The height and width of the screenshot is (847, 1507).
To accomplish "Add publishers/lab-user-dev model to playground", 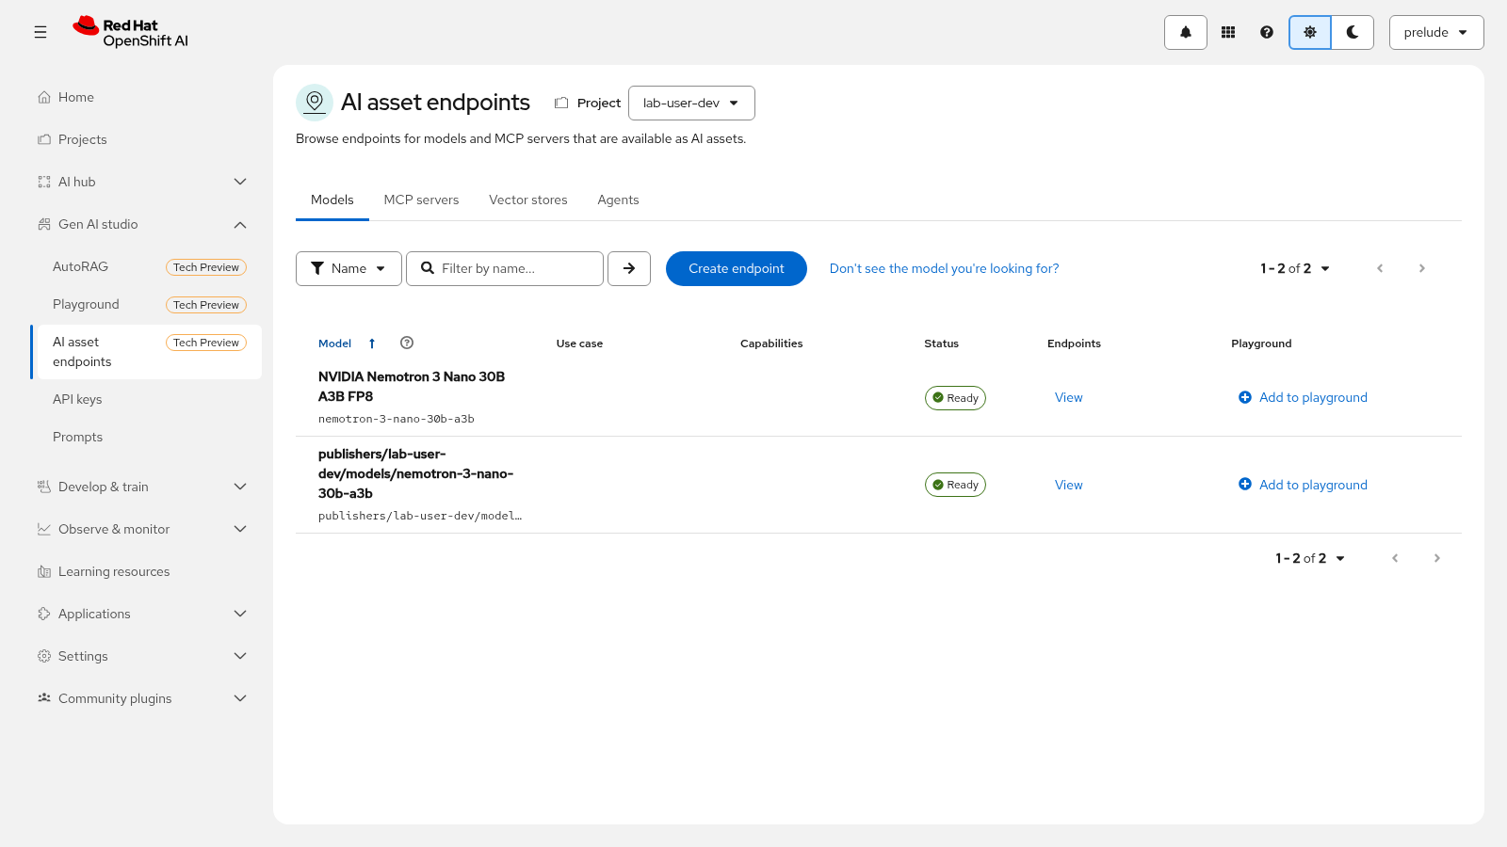I will point(1303,485).
